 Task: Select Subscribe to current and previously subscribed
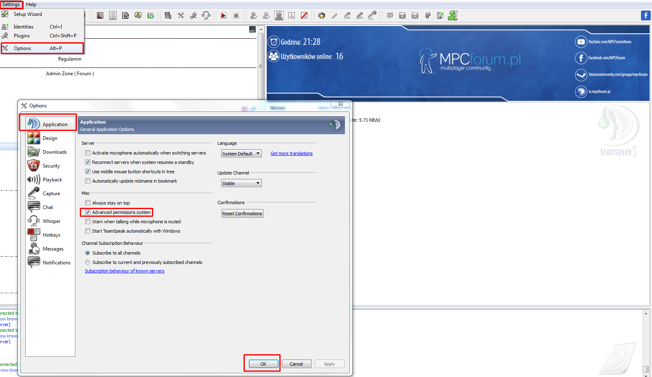click(x=88, y=262)
